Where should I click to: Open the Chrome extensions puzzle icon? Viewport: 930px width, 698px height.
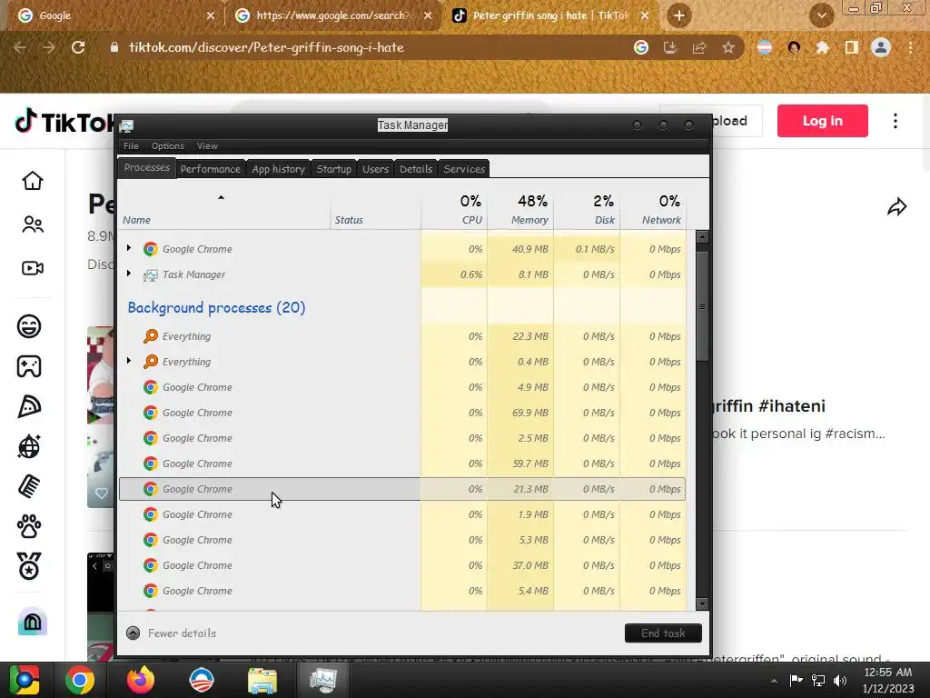[822, 47]
